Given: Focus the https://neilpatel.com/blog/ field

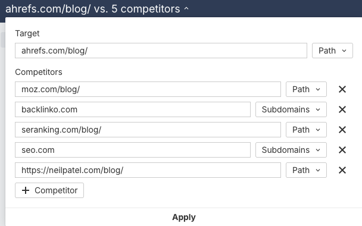Looking at the screenshot, I should 148,171.
